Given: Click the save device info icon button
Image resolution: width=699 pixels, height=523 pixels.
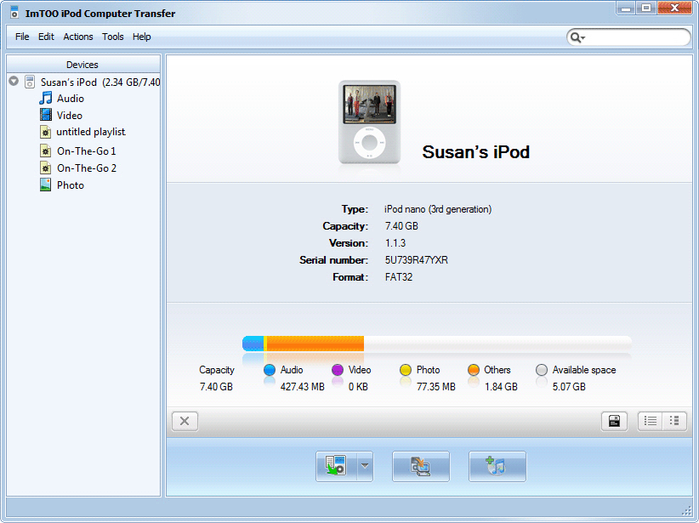Looking at the screenshot, I should click(x=614, y=421).
